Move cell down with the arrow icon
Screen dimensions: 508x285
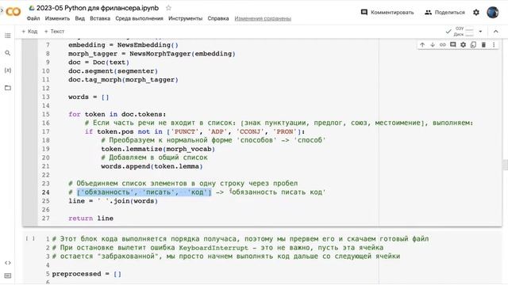tap(433, 45)
